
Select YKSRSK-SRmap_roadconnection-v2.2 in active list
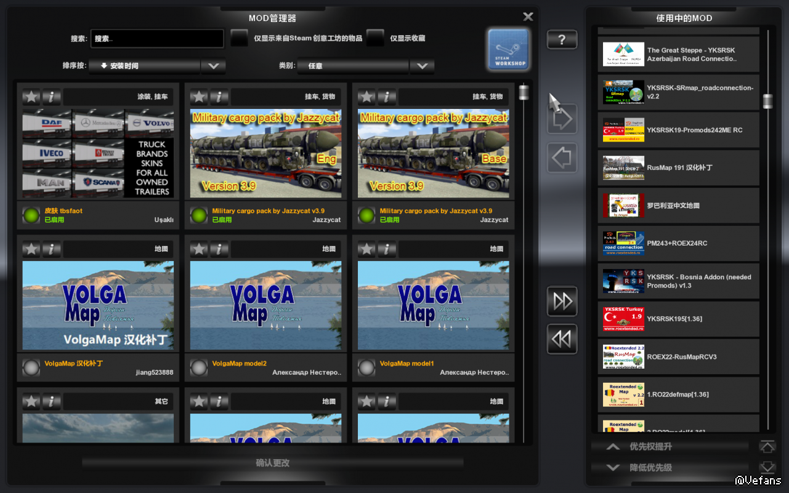(x=679, y=92)
